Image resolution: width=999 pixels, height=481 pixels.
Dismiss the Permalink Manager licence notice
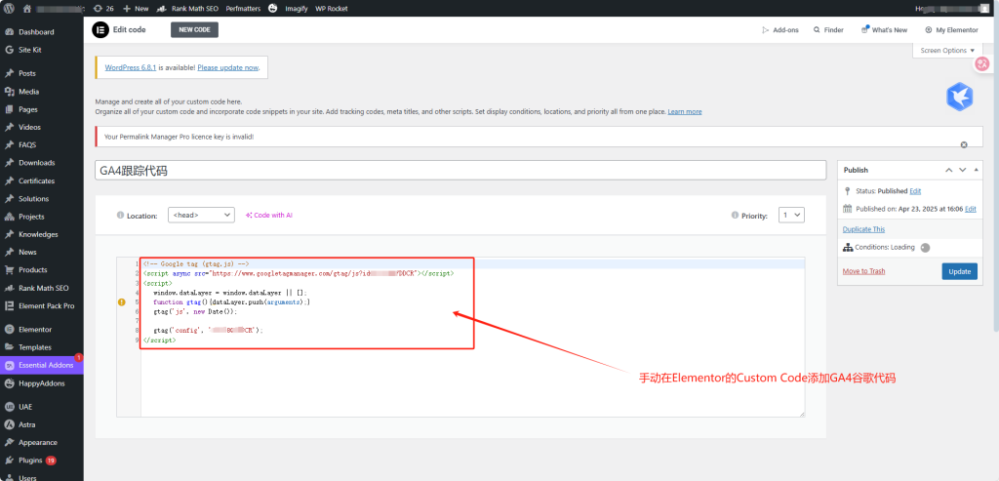pos(964,144)
